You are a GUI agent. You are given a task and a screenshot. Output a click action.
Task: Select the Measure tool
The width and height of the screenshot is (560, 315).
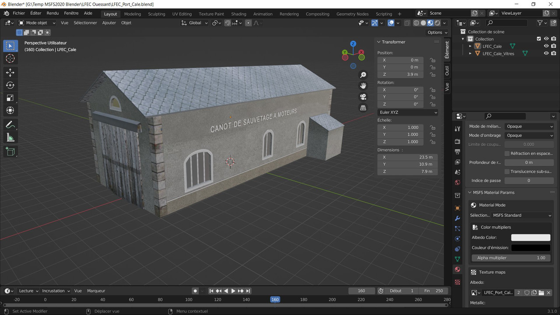click(10, 138)
